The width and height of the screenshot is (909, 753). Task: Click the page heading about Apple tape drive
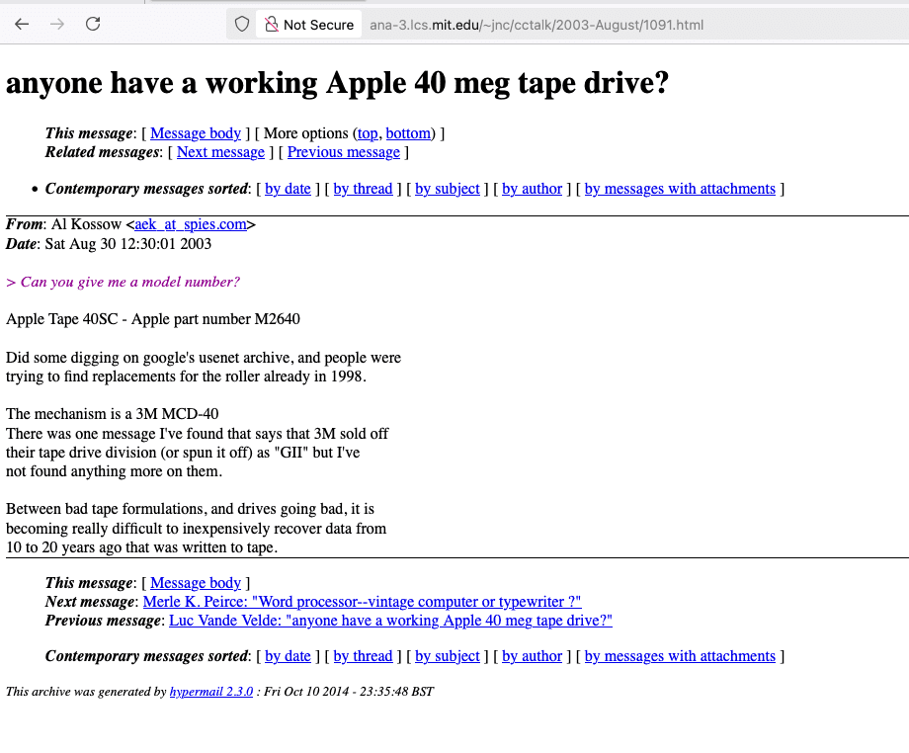(x=337, y=82)
